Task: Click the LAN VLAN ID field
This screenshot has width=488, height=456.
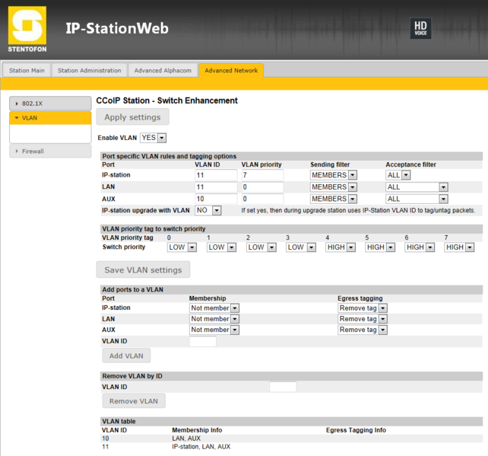Action: point(216,187)
